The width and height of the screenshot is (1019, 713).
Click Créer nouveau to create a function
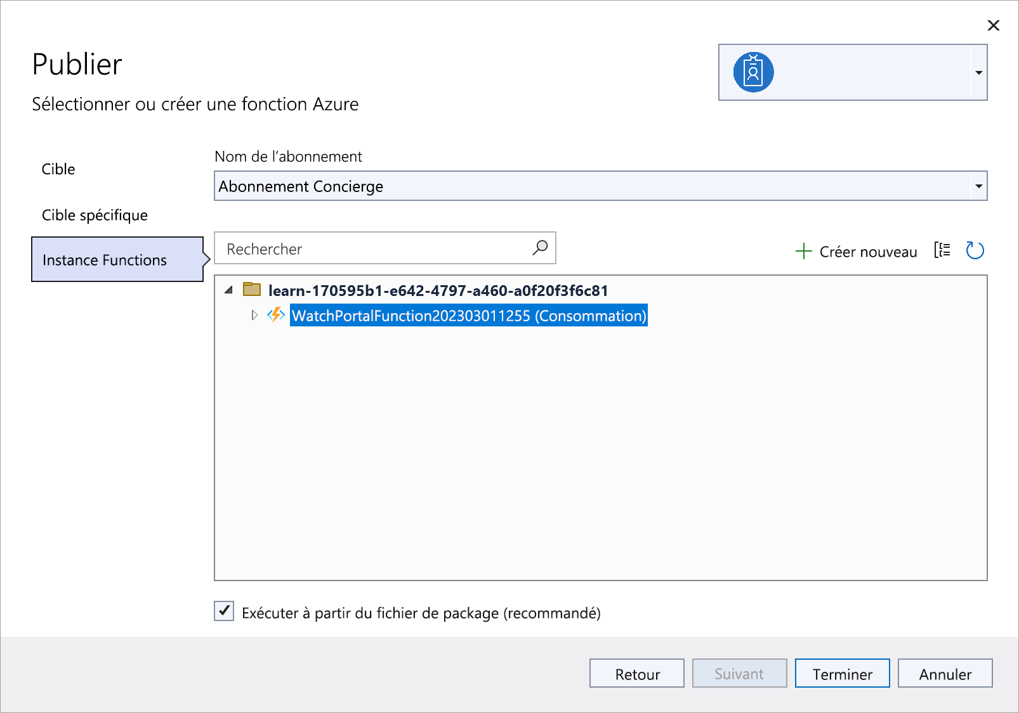856,252
